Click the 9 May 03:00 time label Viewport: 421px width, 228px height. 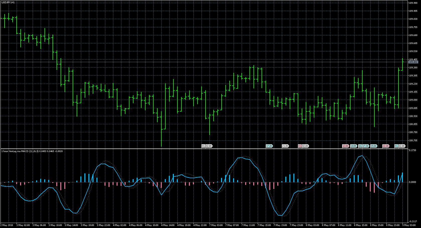coord(409,225)
